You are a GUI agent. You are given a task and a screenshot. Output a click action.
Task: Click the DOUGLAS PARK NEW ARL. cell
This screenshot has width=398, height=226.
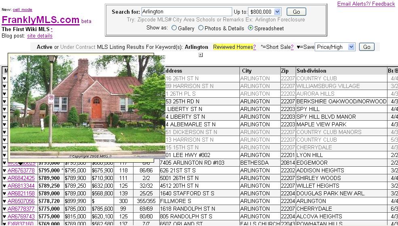(x=331, y=193)
